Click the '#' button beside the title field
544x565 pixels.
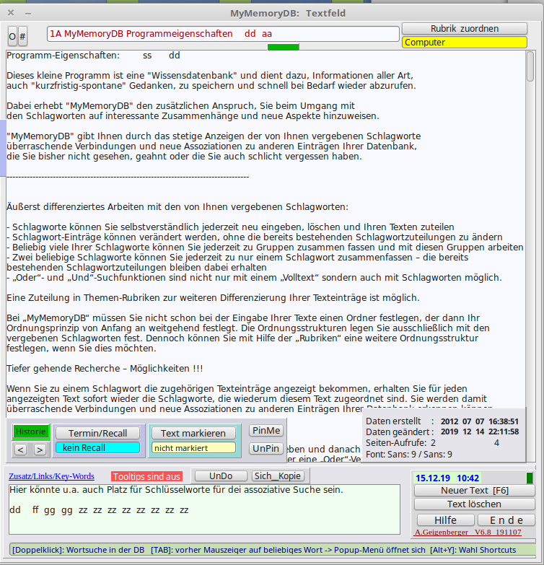click(22, 36)
